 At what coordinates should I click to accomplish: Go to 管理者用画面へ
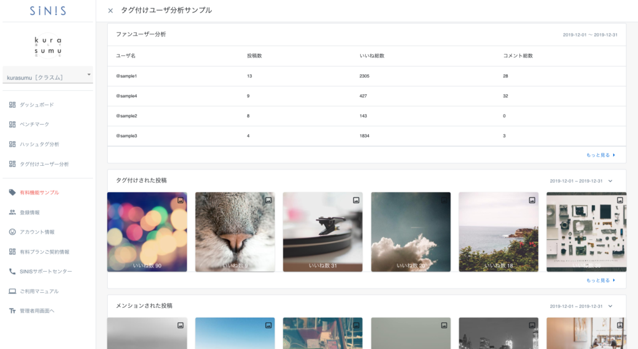tap(37, 311)
